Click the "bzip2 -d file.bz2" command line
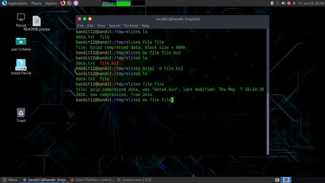The width and height of the screenshot is (325, 183). pos(129,68)
